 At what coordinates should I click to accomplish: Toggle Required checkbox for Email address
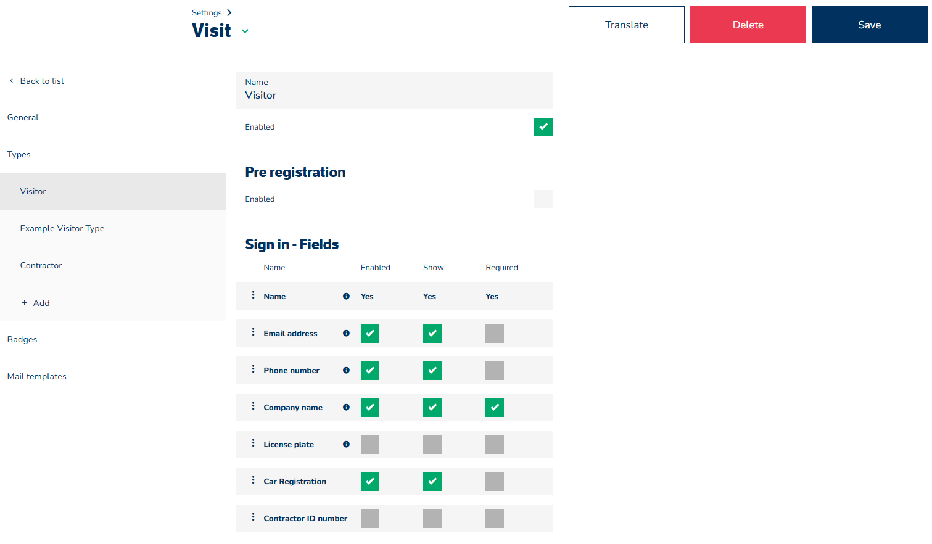[x=494, y=334]
